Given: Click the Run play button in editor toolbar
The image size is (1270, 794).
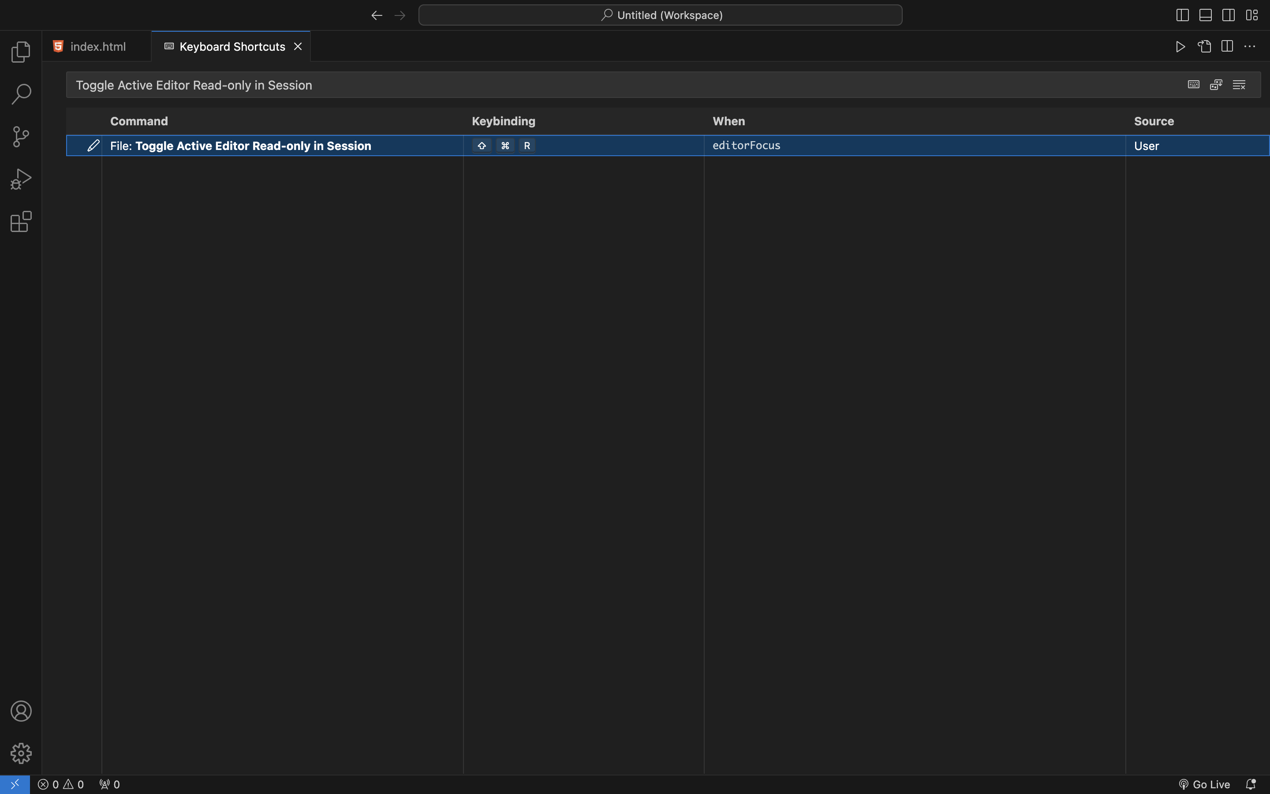Looking at the screenshot, I should point(1181,47).
